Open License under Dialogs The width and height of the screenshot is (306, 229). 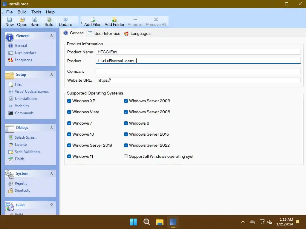click(21, 145)
